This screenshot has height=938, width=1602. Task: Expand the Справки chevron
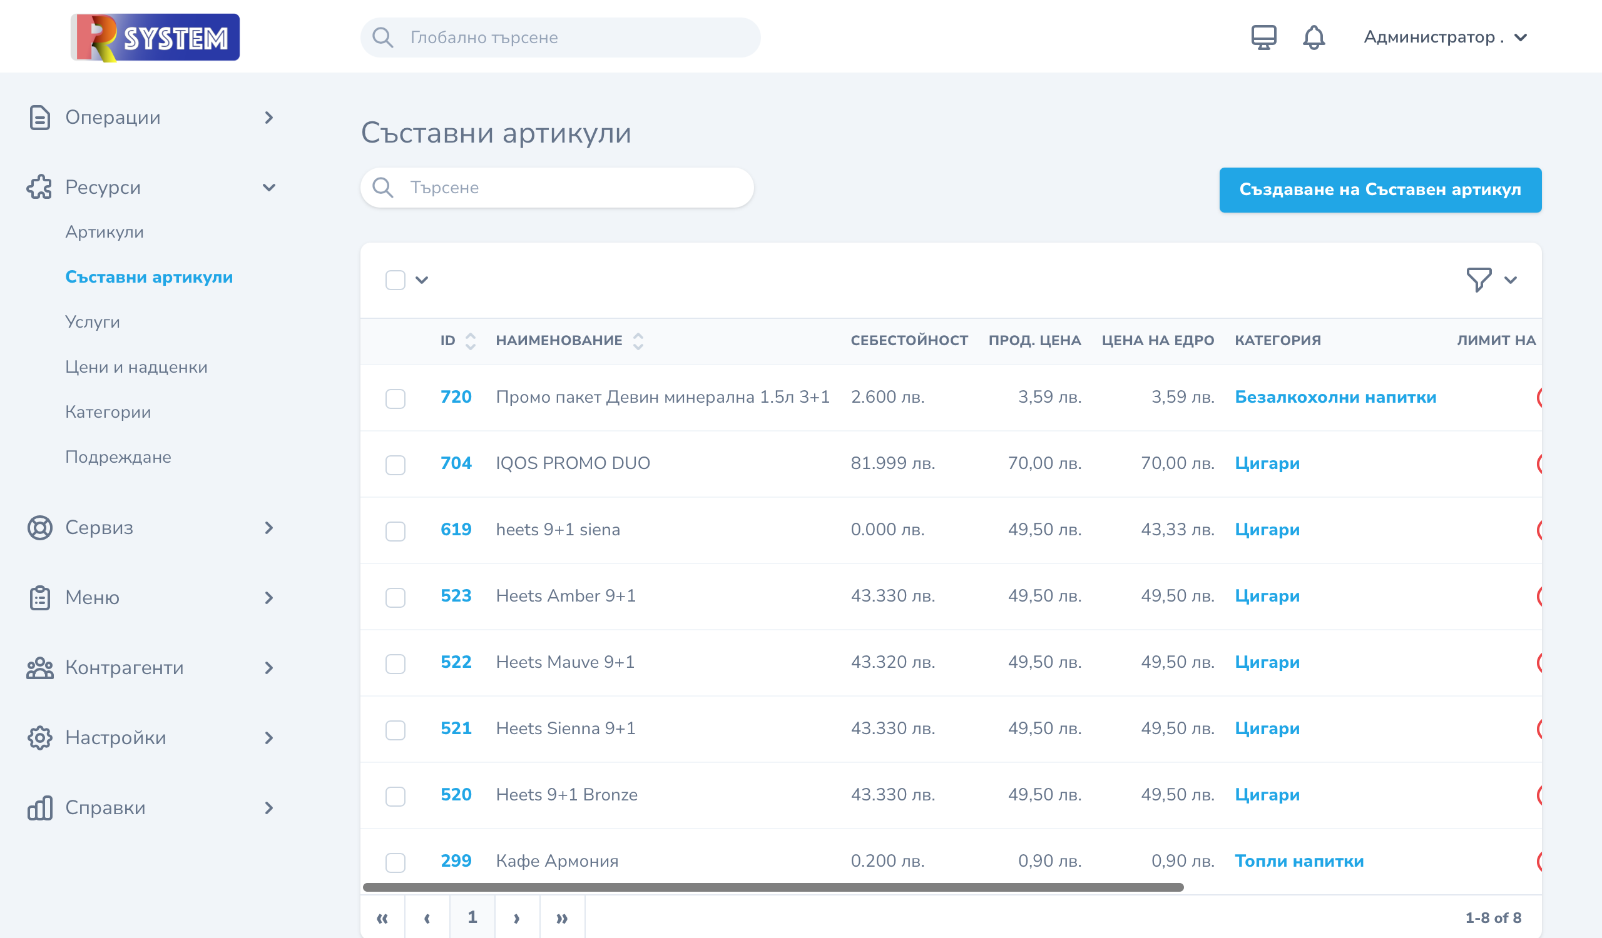(269, 808)
